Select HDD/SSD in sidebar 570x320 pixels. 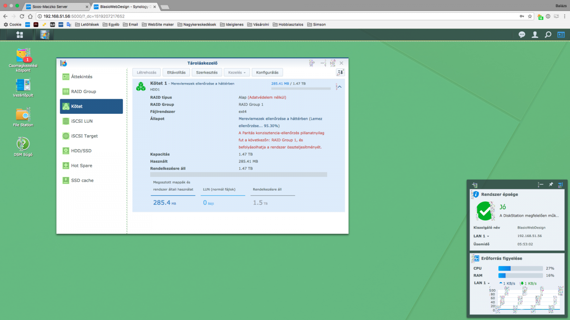tap(91, 151)
